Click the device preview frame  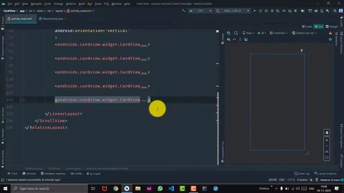click(x=277, y=102)
